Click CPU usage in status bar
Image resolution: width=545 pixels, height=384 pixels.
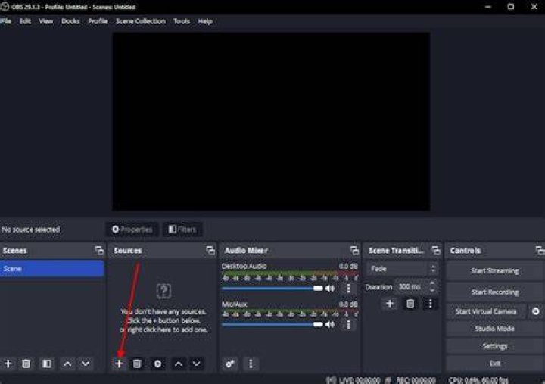[478, 380]
